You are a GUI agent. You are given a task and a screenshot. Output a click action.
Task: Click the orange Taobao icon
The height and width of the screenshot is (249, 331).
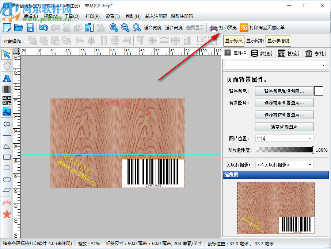(244, 28)
